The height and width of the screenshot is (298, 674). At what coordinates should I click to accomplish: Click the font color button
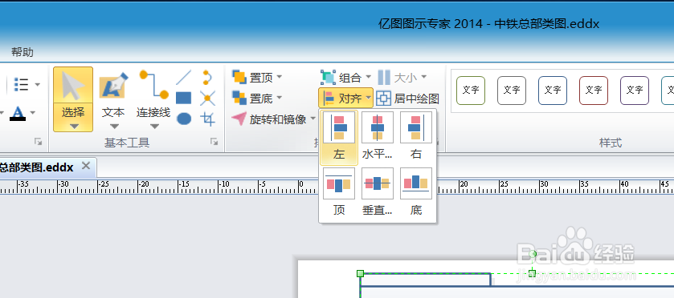click(x=18, y=113)
